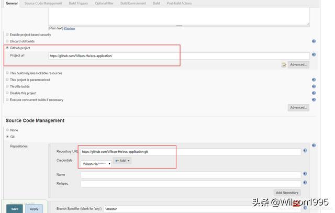Screen dimensions: 335x213
Task: Go to the Post-build Actions tab
Action: (x=179, y=4)
